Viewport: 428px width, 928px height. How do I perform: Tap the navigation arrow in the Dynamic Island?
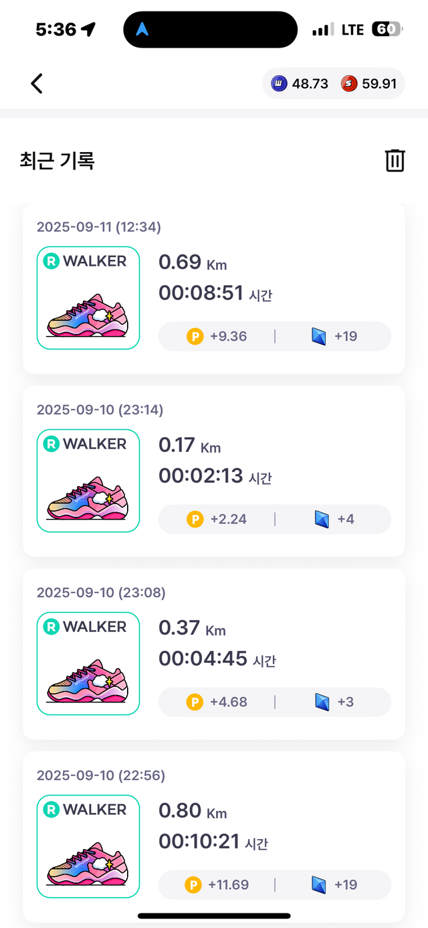pyautogui.click(x=143, y=29)
